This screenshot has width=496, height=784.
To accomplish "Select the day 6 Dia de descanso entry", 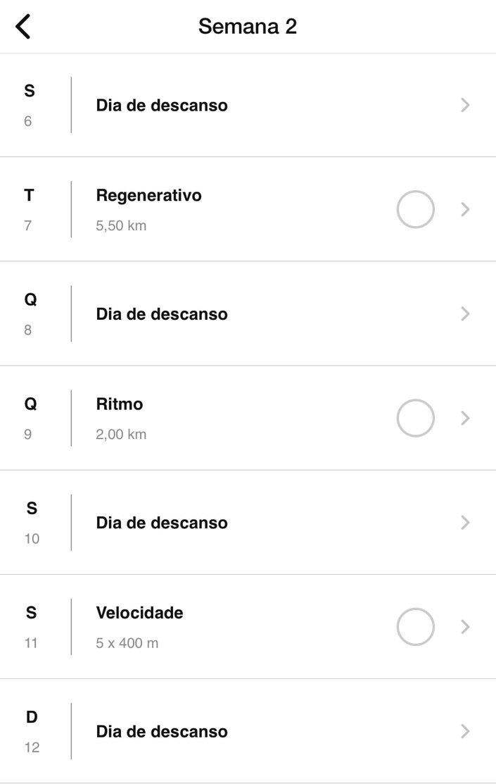I will coord(162,106).
